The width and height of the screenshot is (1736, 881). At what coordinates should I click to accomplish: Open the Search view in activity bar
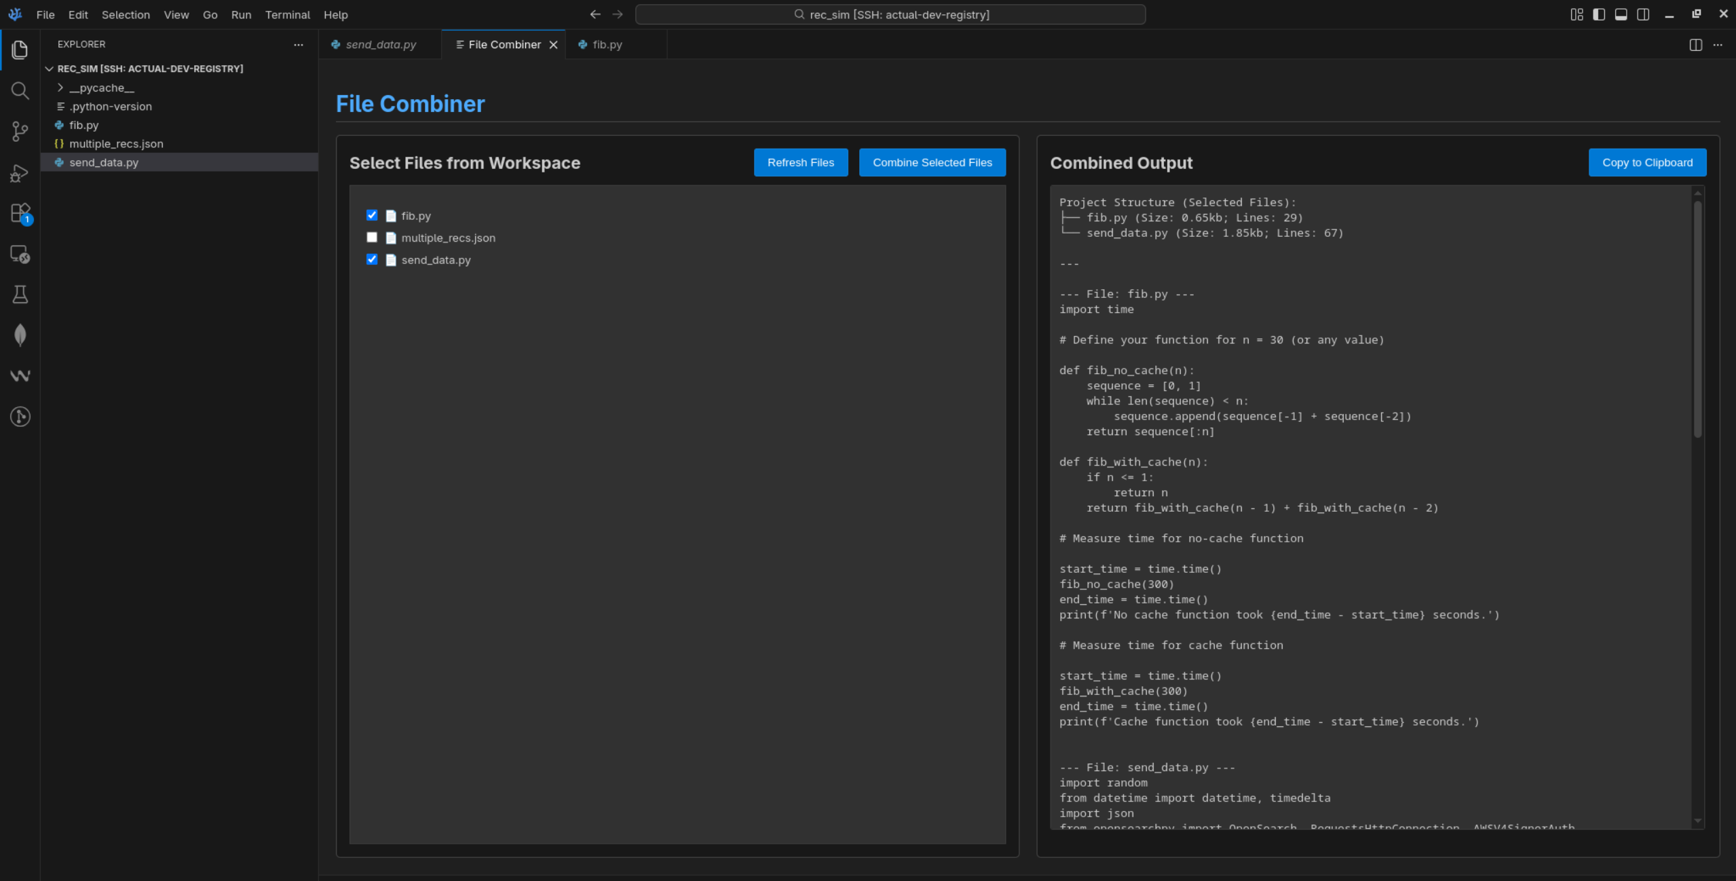coord(20,90)
